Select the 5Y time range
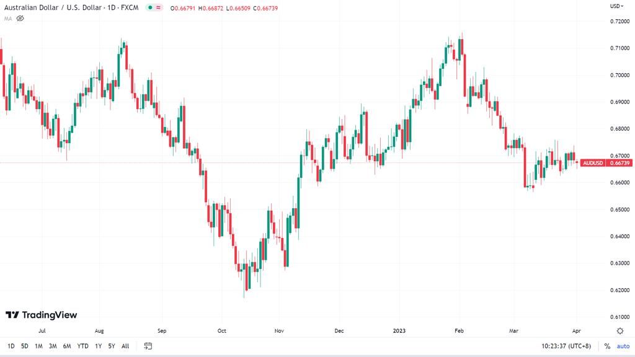The image size is (635, 357). [x=112, y=346]
